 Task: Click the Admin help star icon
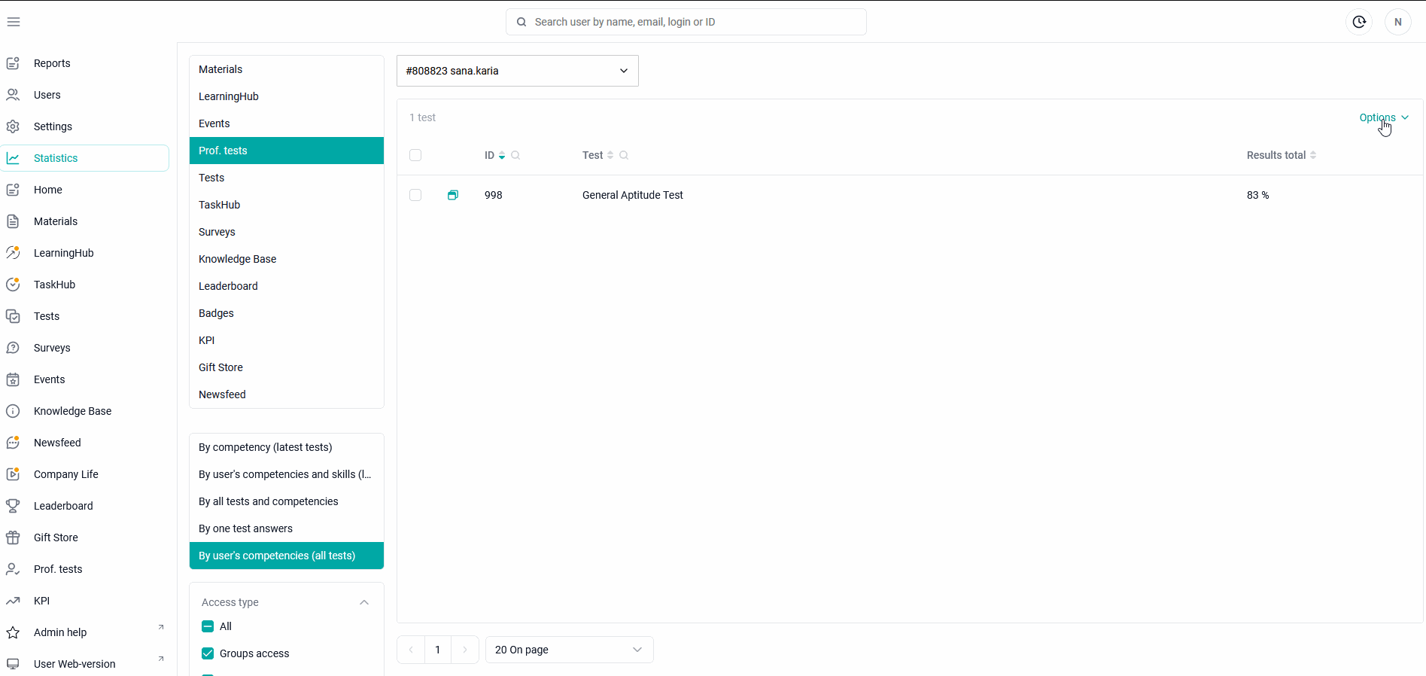click(x=13, y=632)
